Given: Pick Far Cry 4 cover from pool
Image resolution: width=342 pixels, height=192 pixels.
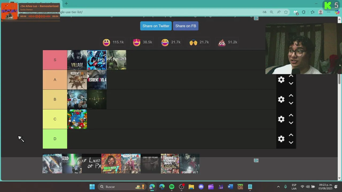Looking at the screenshot, I should 131,163.
